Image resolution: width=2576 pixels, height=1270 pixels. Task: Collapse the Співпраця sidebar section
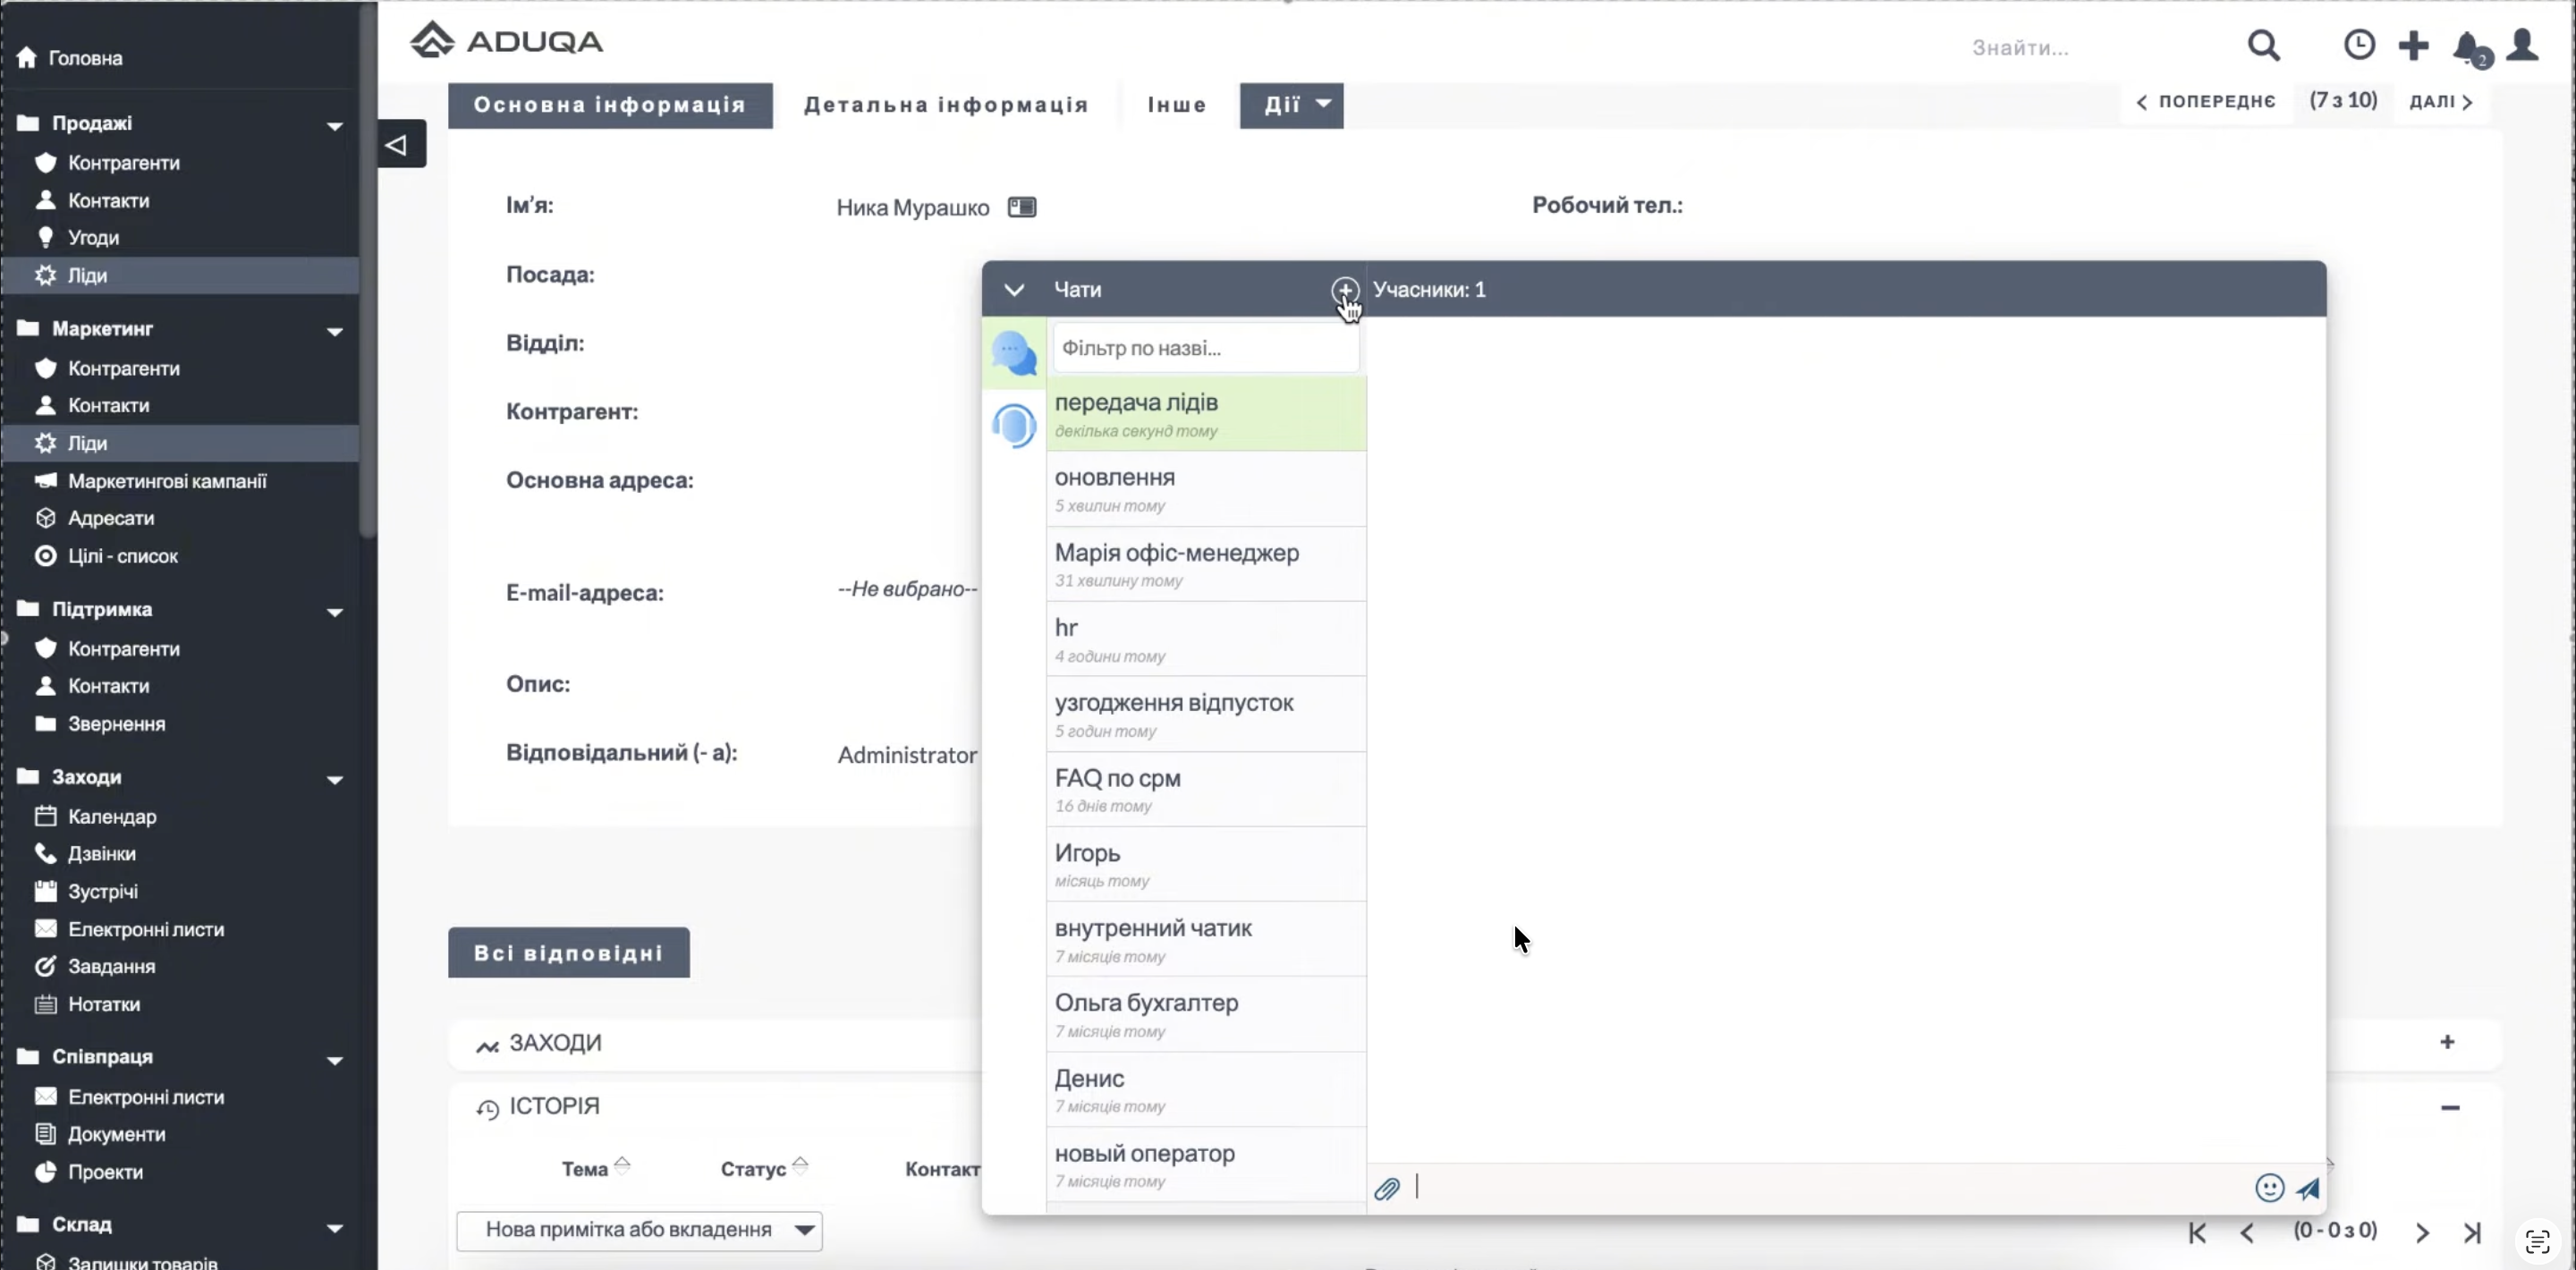[335, 1060]
